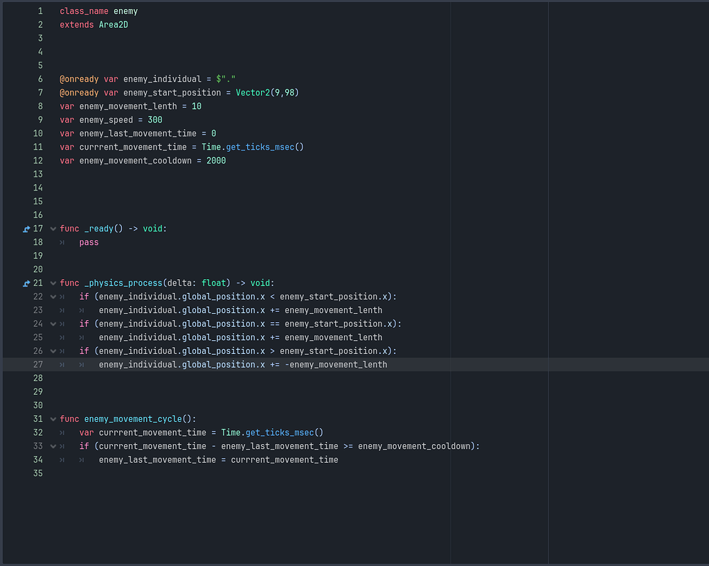Click line number 1 in the gutter
Image resolution: width=709 pixels, height=566 pixels.
click(x=40, y=11)
